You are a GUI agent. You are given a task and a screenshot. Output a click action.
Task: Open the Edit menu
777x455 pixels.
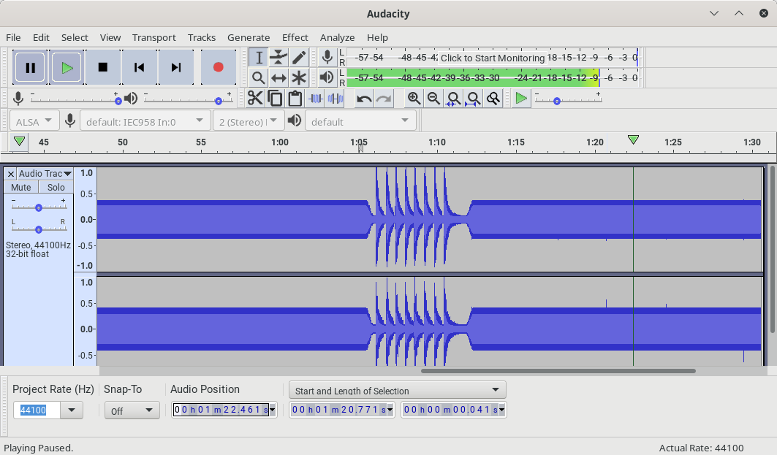pyautogui.click(x=41, y=38)
